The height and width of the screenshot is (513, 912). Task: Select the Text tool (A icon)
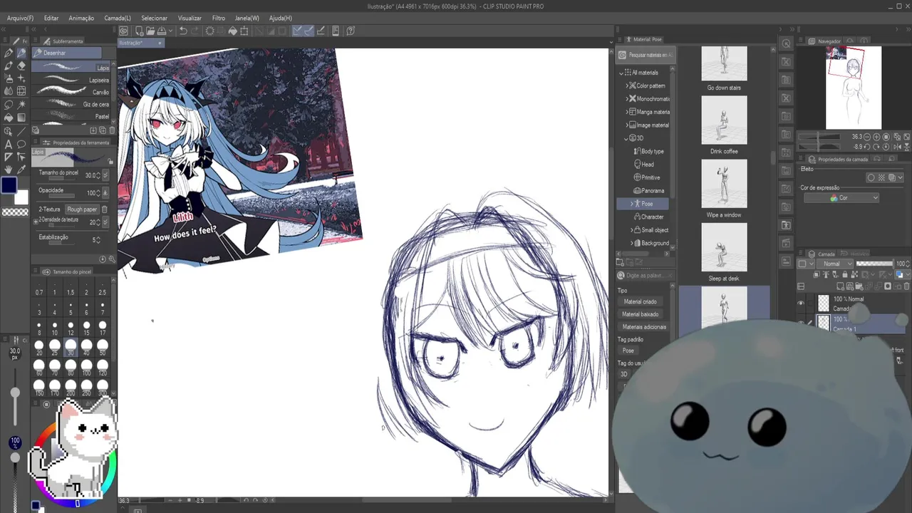(x=9, y=144)
